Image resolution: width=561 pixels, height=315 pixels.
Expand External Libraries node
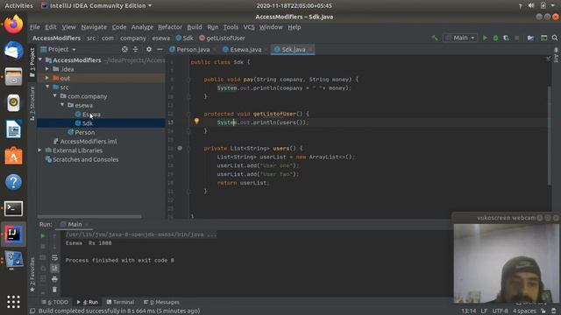[40, 150]
